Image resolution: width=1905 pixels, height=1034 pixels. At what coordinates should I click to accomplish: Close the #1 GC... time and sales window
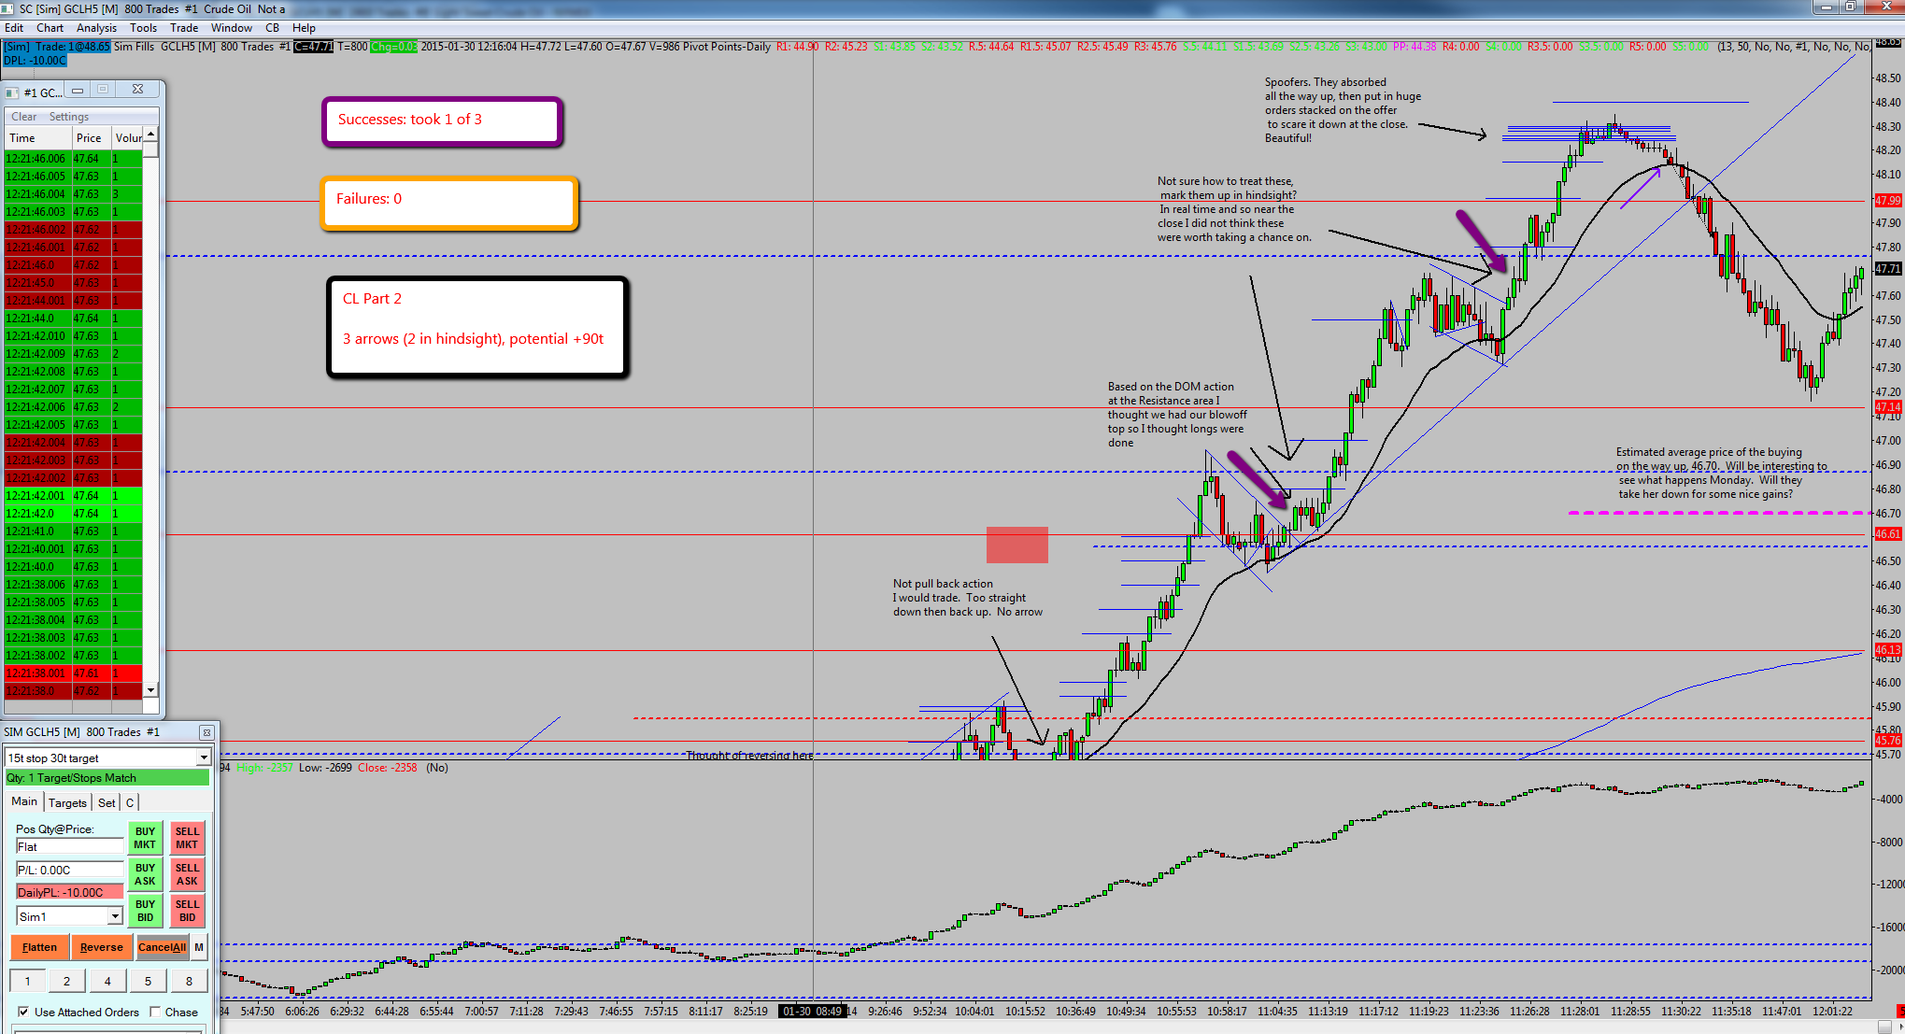point(137,90)
